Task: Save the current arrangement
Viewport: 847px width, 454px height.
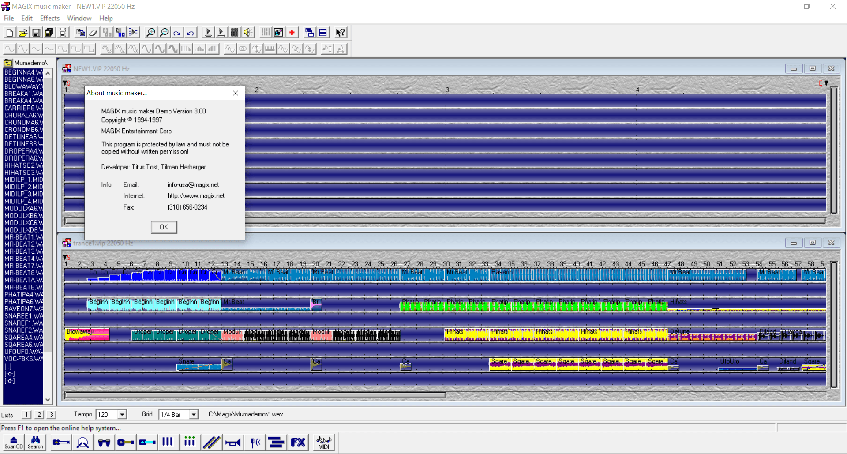Action: coord(36,32)
